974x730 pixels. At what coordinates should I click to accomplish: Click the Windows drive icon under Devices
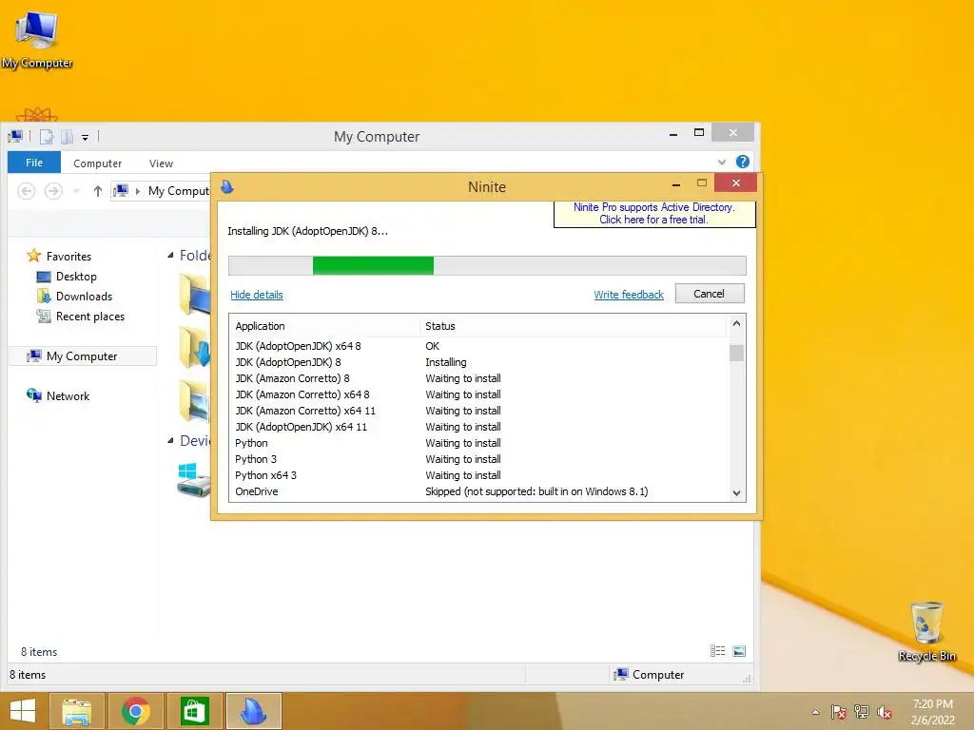[x=194, y=479]
